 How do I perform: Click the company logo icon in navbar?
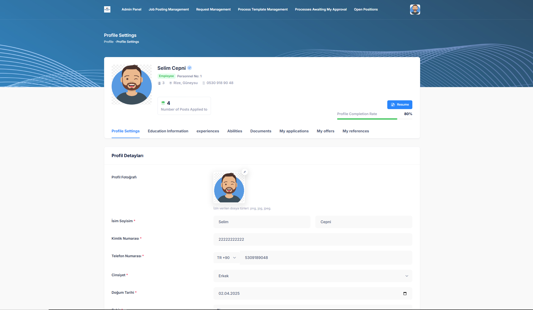(x=107, y=9)
